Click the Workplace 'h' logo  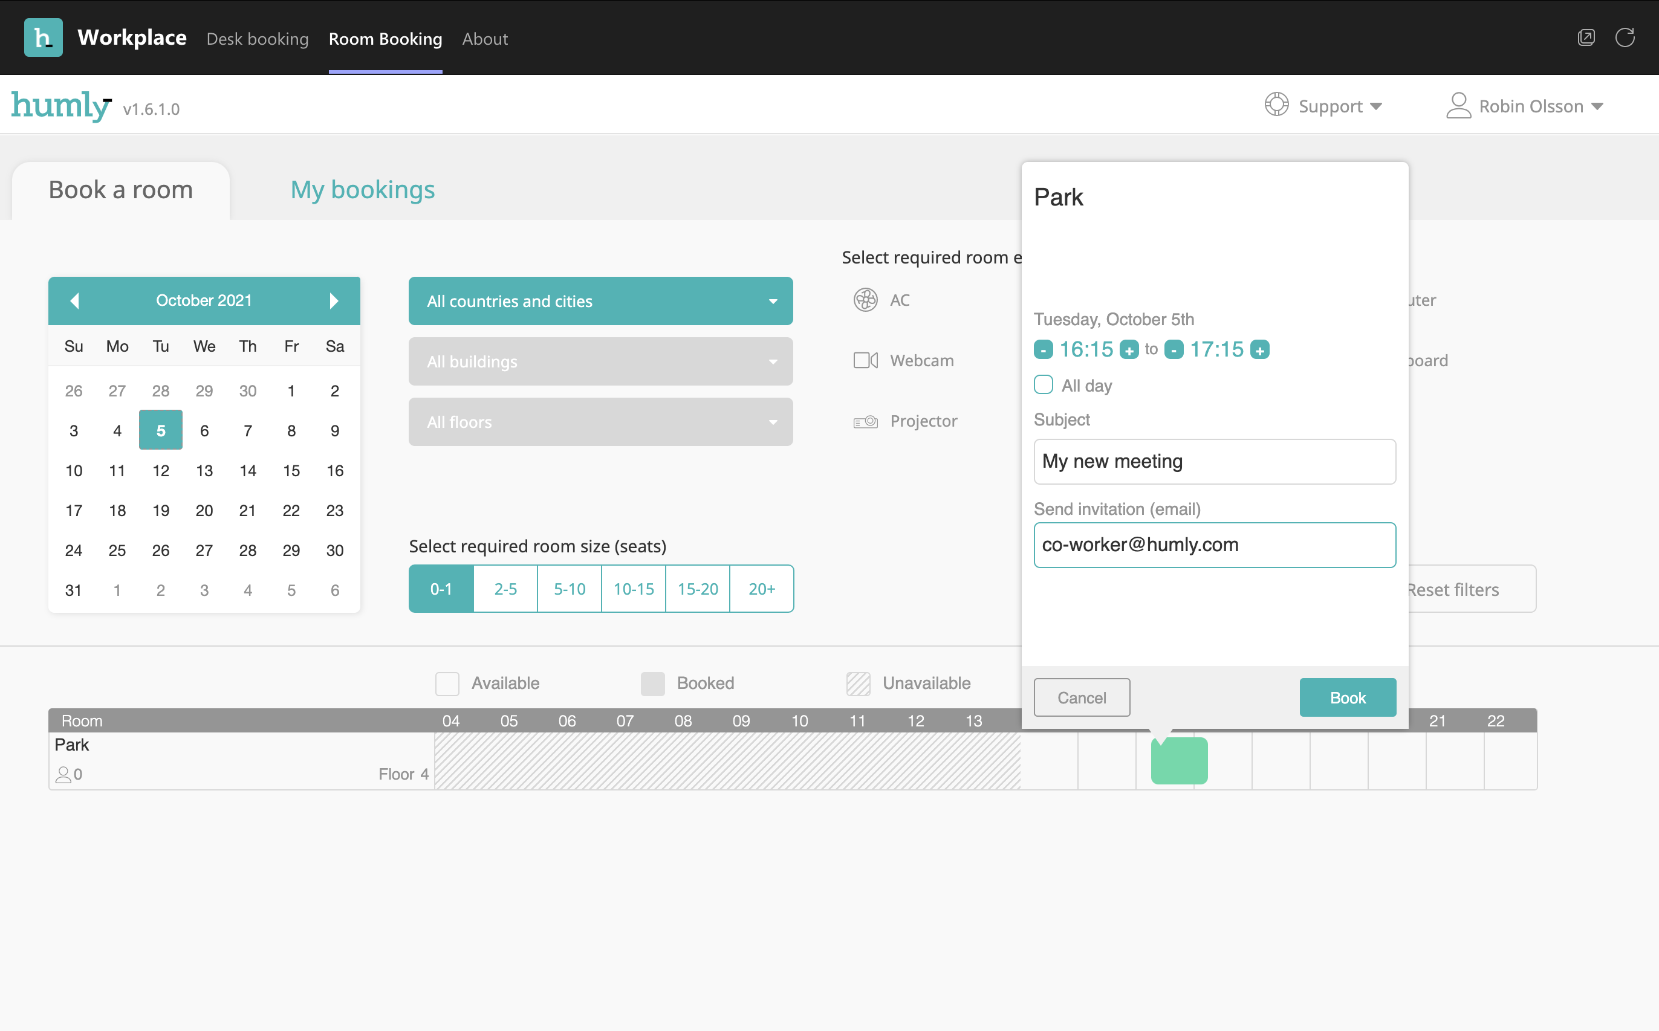42,37
